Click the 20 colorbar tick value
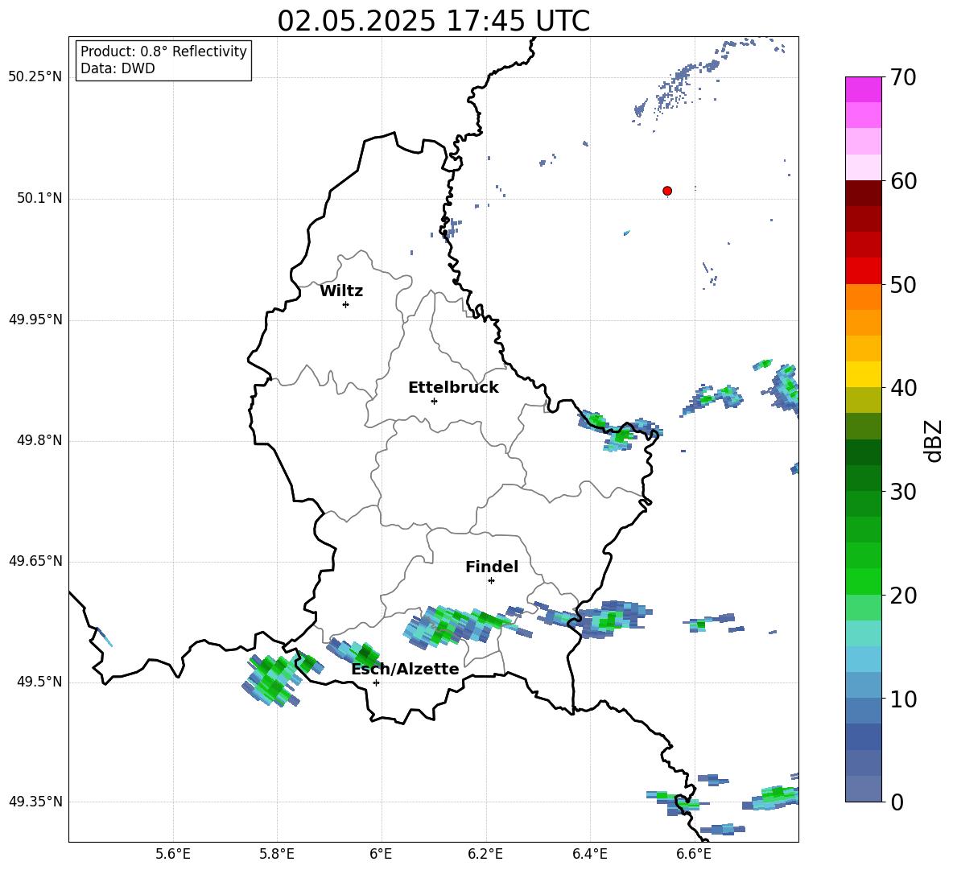The width and height of the screenshot is (953, 870). (x=903, y=596)
